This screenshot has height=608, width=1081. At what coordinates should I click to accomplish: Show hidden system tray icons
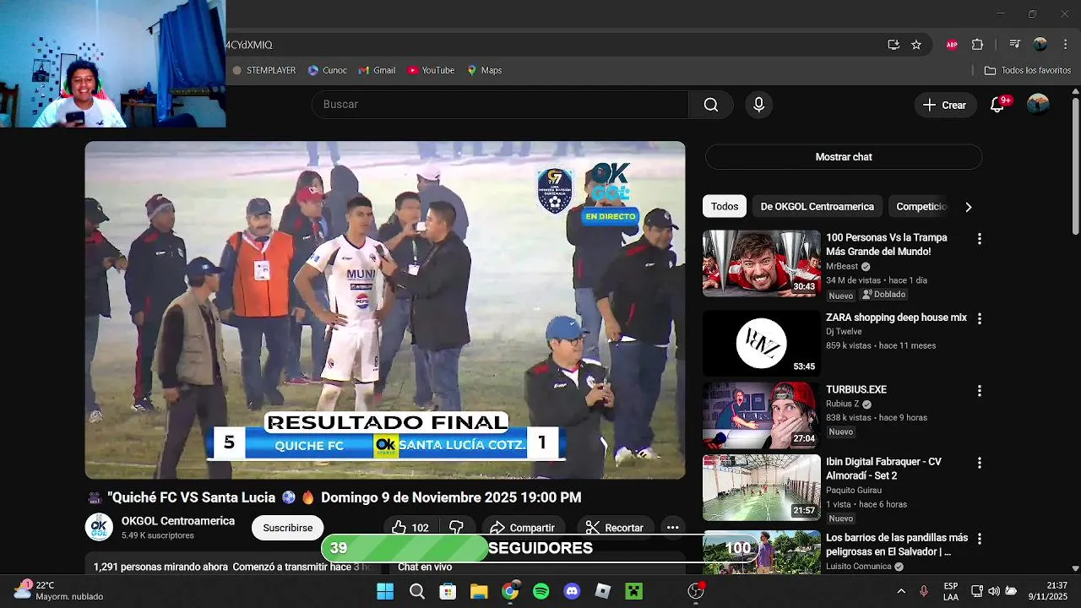click(x=901, y=591)
